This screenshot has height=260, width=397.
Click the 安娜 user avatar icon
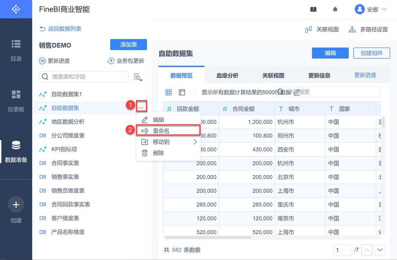click(x=360, y=9)
